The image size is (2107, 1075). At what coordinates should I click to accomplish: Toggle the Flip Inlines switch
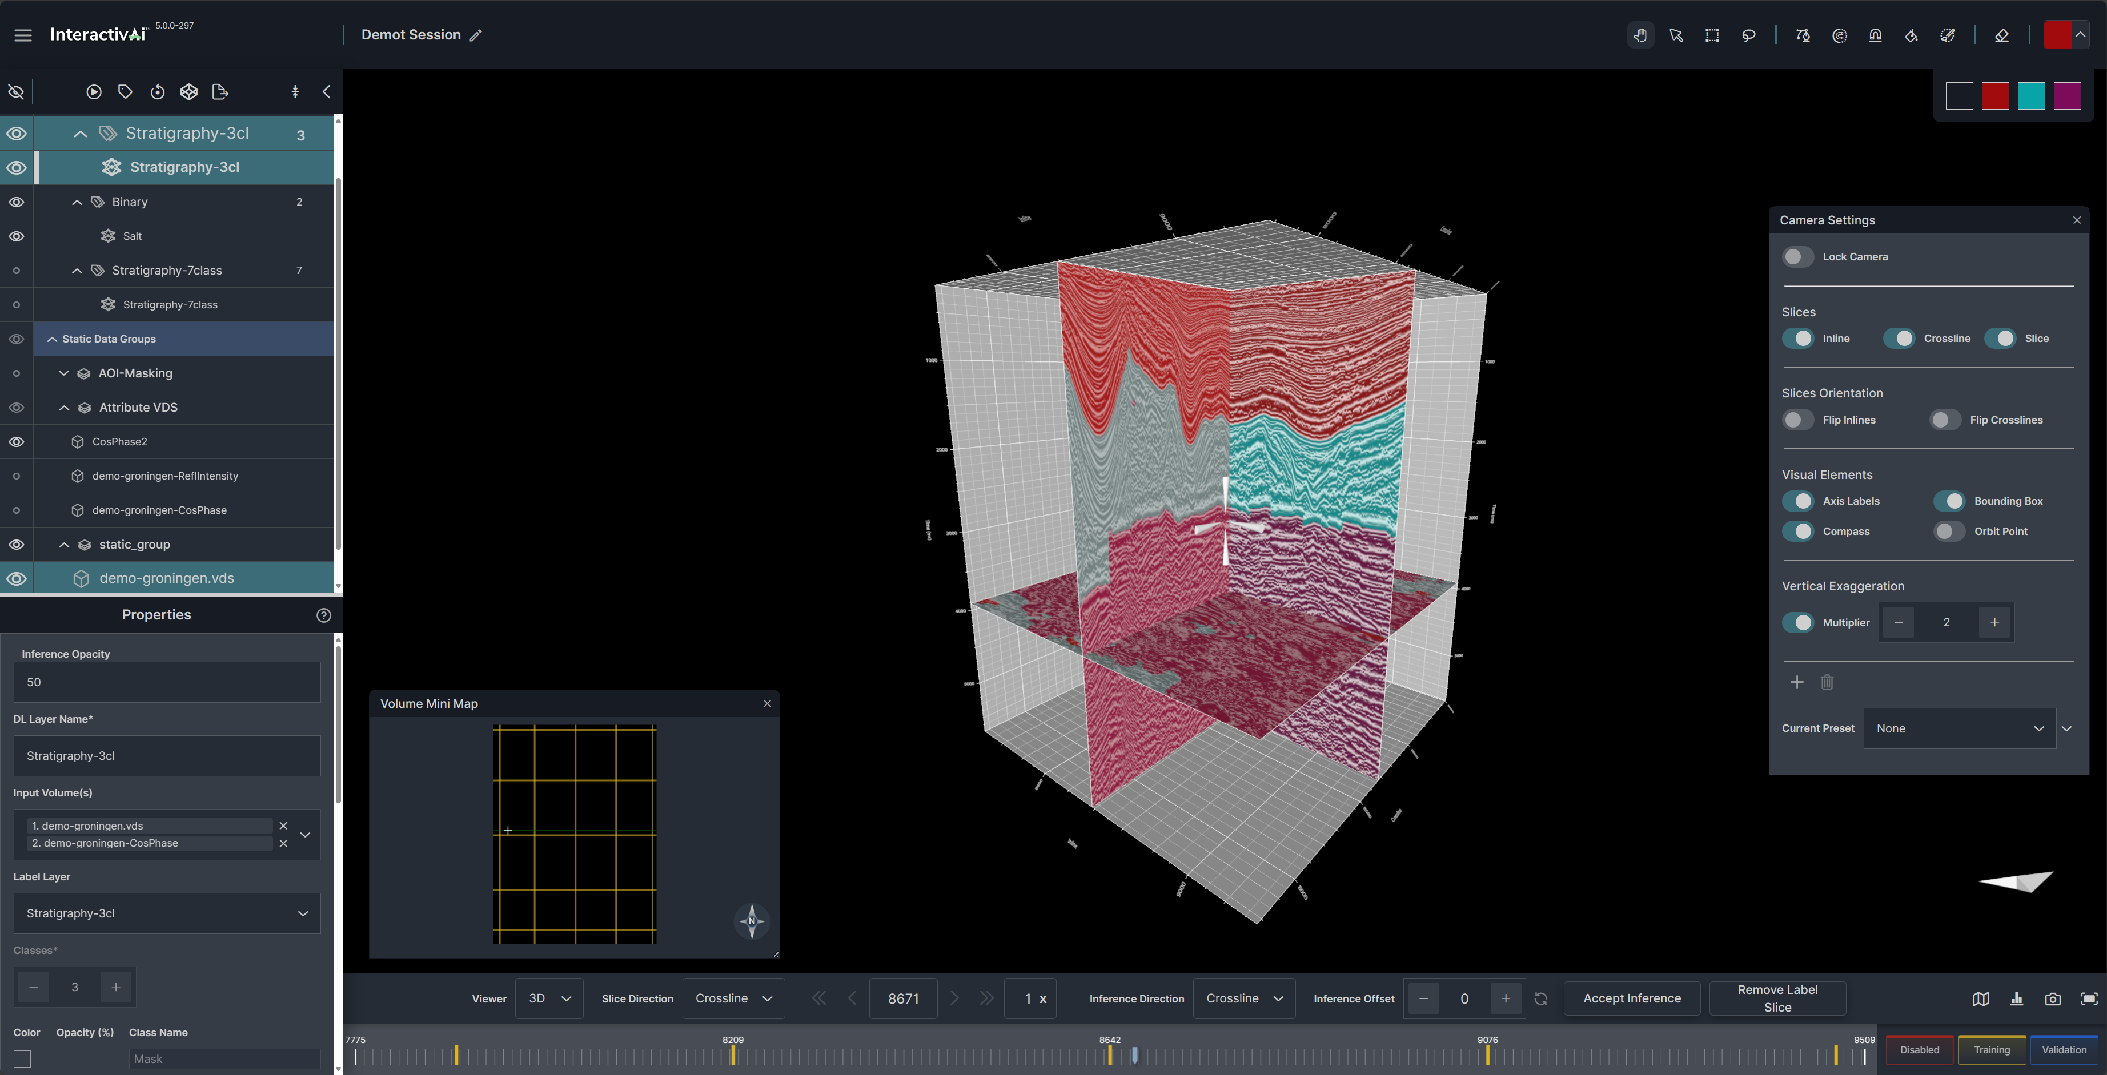1798,420
